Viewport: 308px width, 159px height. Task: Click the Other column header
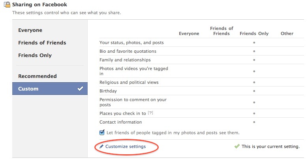[287, 33]
